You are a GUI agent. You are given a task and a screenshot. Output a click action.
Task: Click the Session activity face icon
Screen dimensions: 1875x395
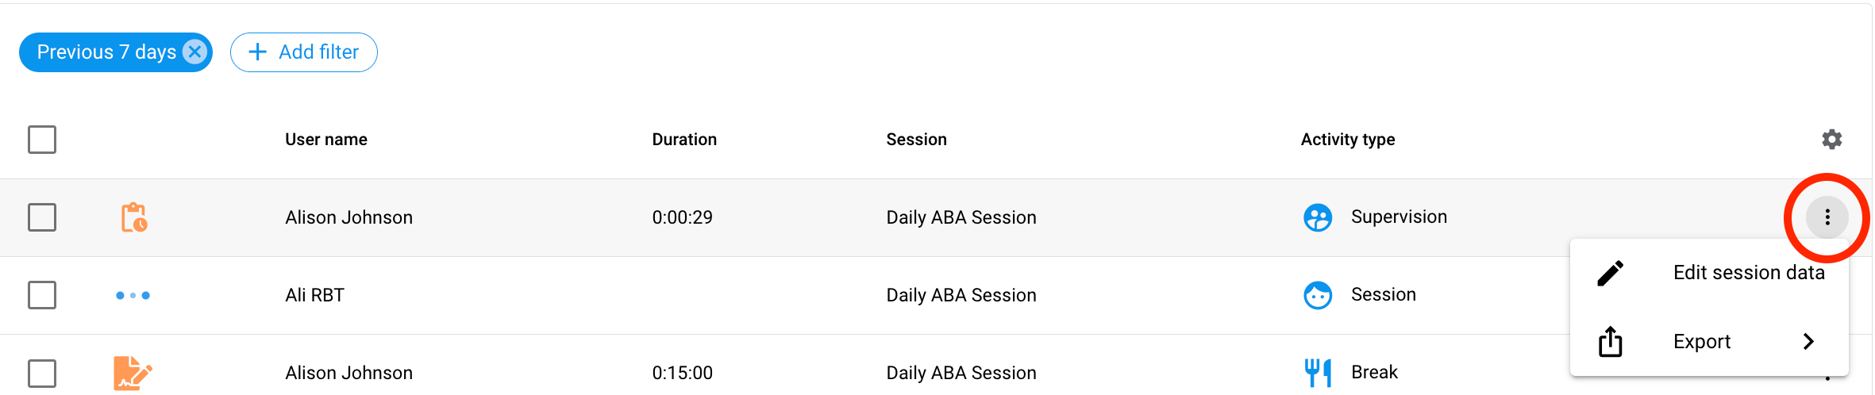(x=1318, y=295)
